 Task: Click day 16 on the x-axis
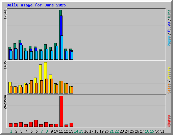tap(86, 131)
